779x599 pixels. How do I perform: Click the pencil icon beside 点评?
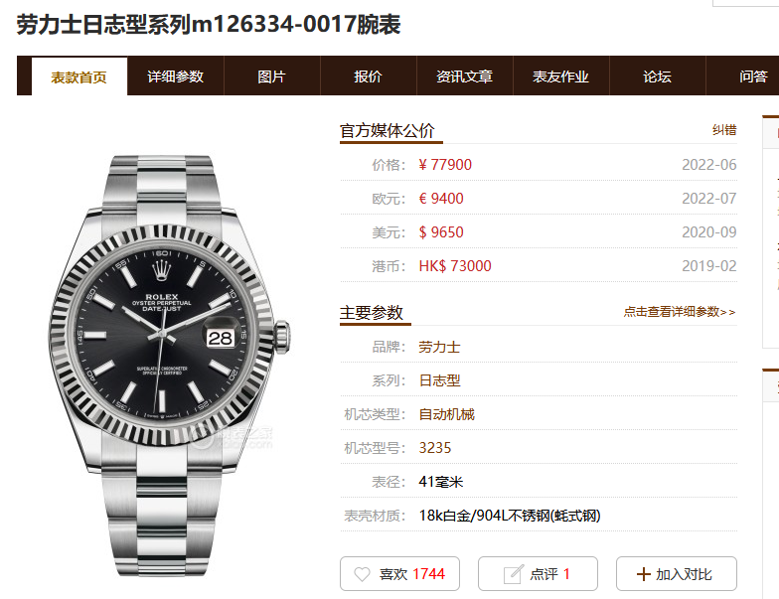point(513,574)
